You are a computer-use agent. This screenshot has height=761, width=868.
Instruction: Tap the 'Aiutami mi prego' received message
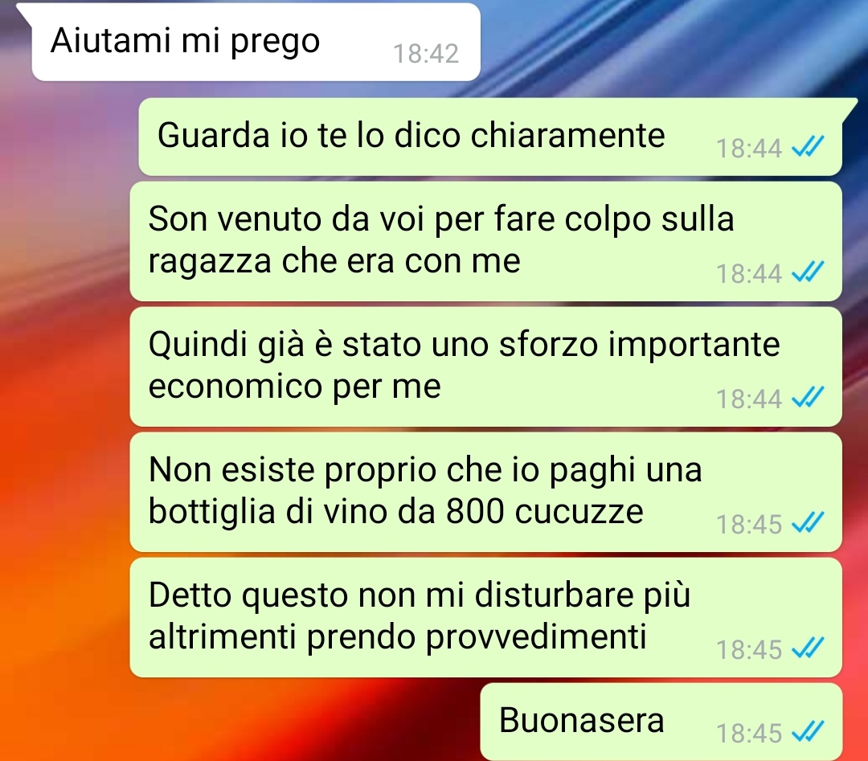point(256,42)
